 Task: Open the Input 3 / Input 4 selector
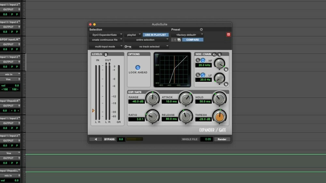[10, 22]
